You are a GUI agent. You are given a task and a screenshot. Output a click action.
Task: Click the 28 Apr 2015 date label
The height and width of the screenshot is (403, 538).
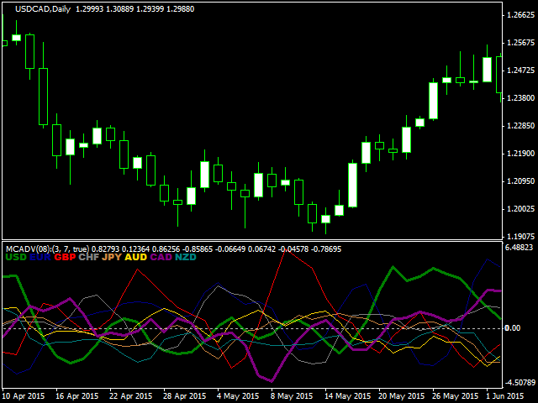(x=185, y=396)
